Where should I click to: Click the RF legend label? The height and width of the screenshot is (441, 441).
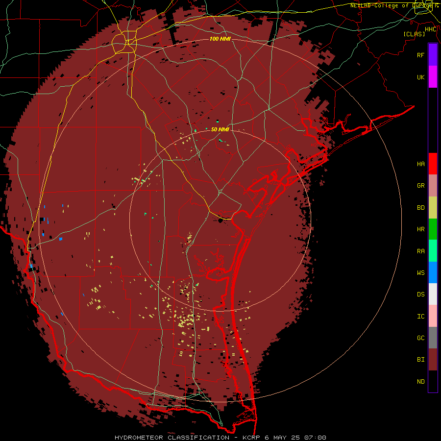pyautogui.click(x=421, y=55)
